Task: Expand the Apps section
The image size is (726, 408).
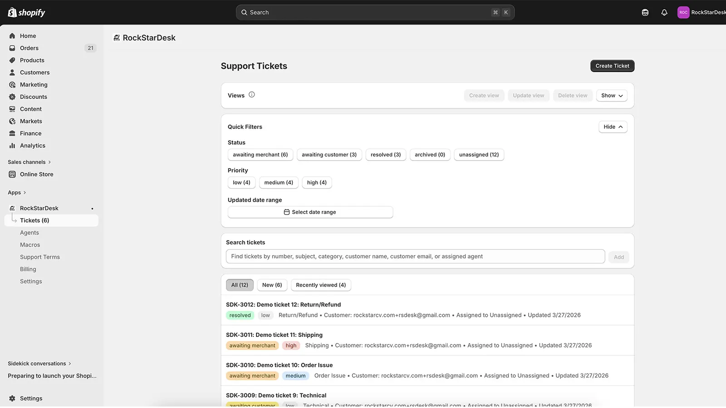Action: point(17,193)
